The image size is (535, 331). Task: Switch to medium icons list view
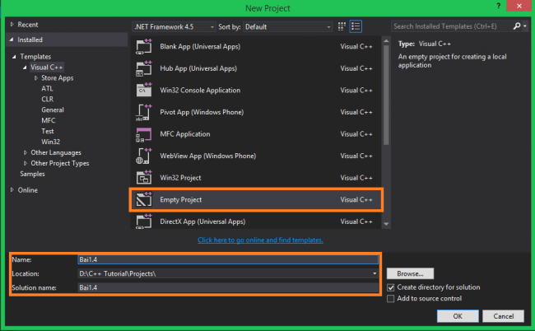pos(356,26)
